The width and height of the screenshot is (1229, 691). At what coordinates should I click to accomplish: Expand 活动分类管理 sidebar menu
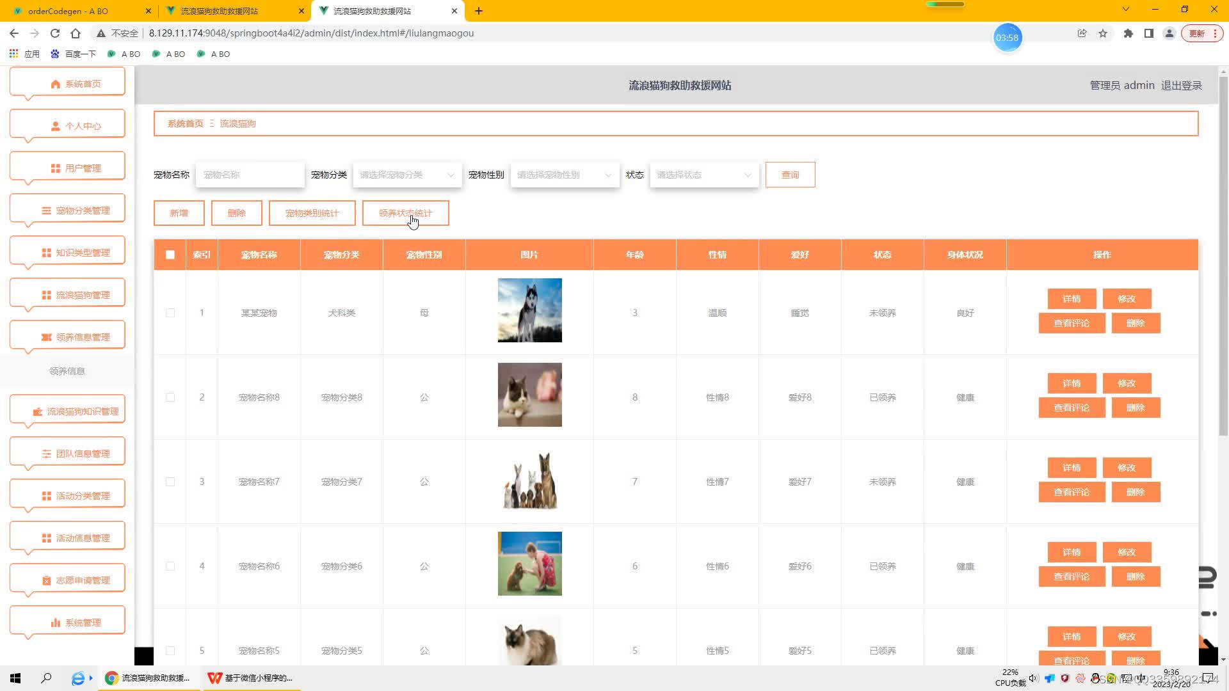point(67,495)
